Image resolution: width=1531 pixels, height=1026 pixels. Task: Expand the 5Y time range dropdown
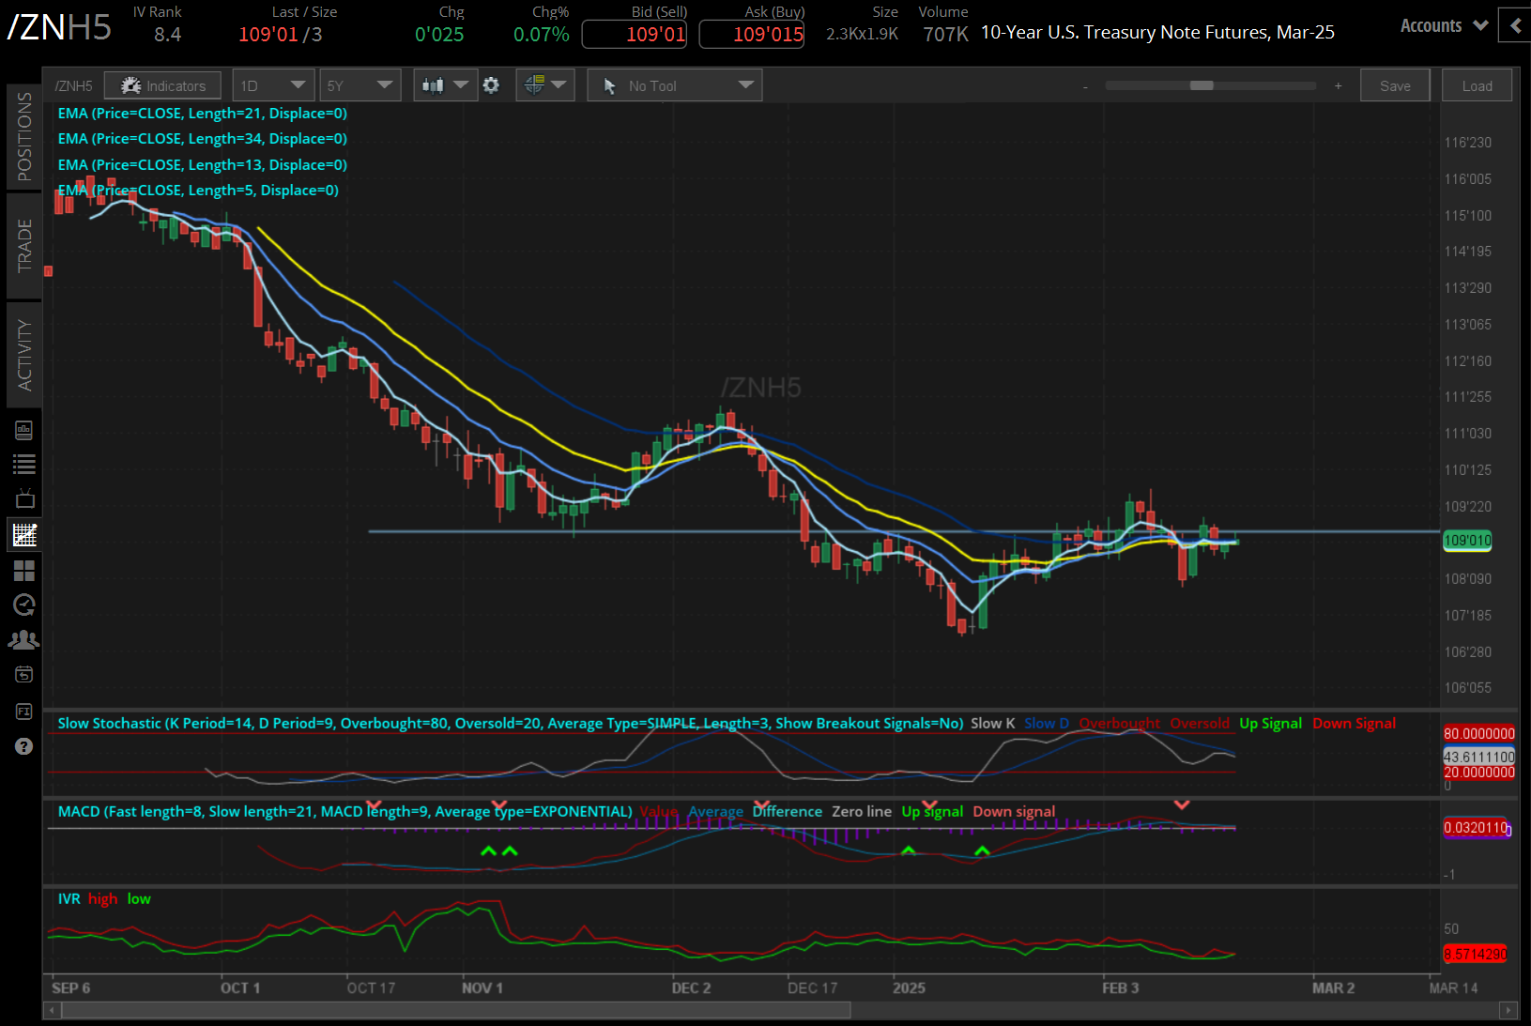(360, 84)
